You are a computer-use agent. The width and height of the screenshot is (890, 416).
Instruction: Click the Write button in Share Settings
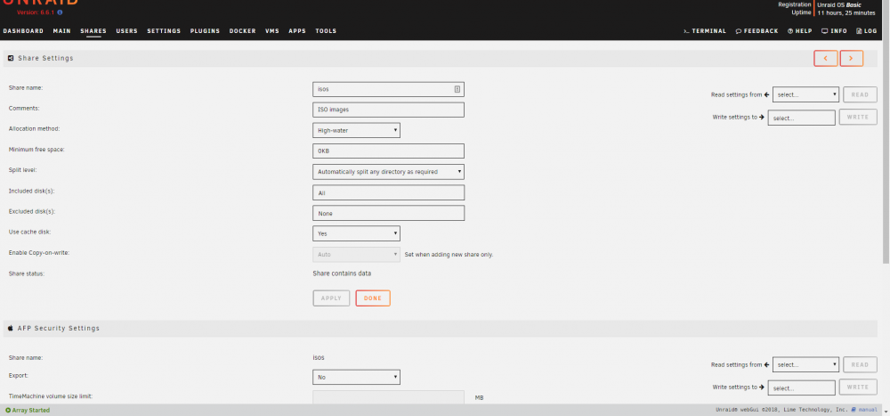click(x=858, y=117)
